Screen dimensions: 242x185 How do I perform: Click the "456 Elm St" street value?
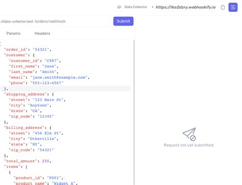47,133
